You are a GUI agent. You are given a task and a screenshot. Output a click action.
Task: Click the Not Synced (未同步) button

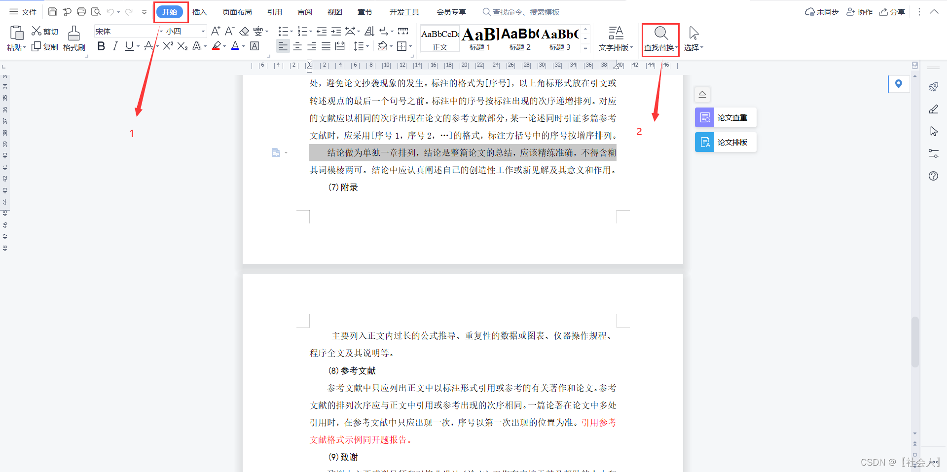click(x=822, y=12)
